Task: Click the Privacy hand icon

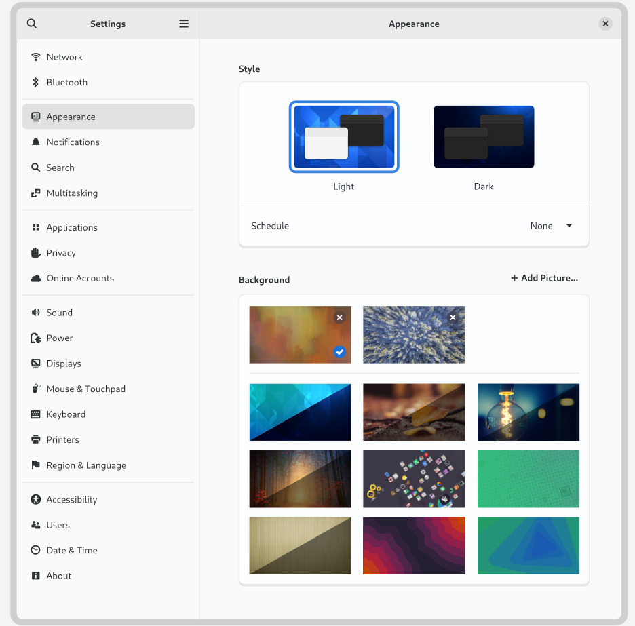Action: pos(36,253)
